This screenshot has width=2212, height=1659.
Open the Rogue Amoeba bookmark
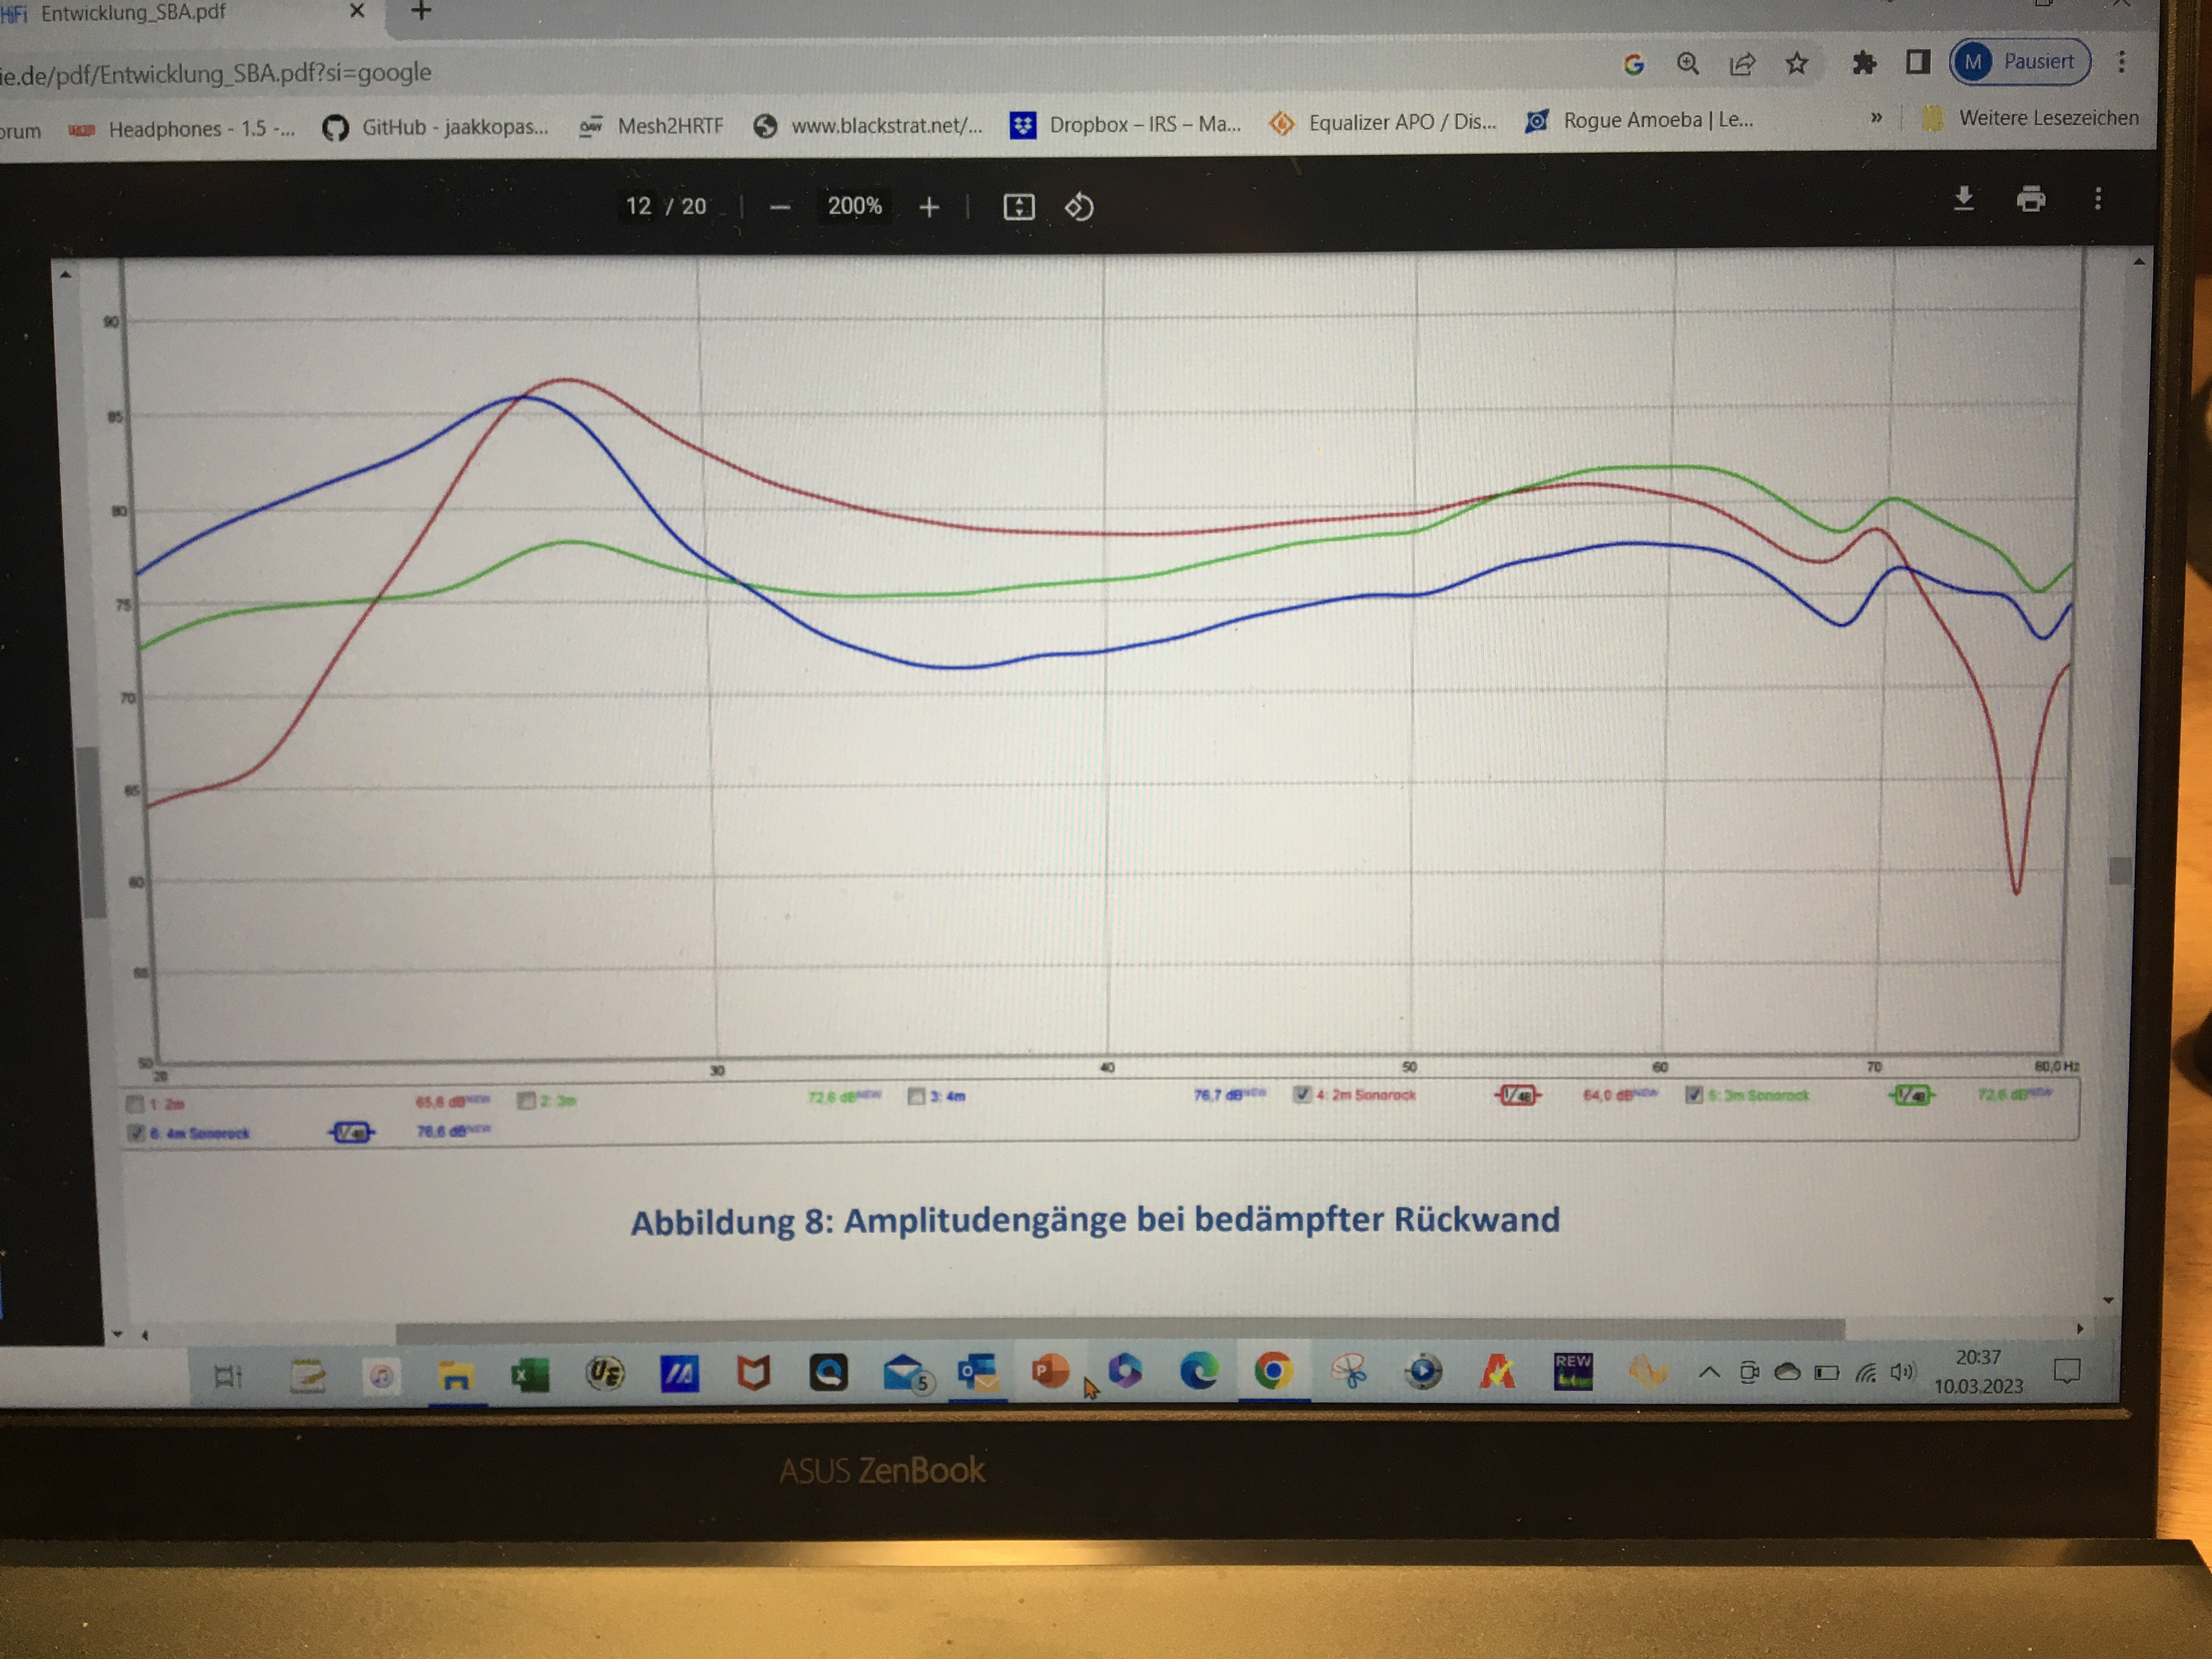click(x=1639, y=120)
